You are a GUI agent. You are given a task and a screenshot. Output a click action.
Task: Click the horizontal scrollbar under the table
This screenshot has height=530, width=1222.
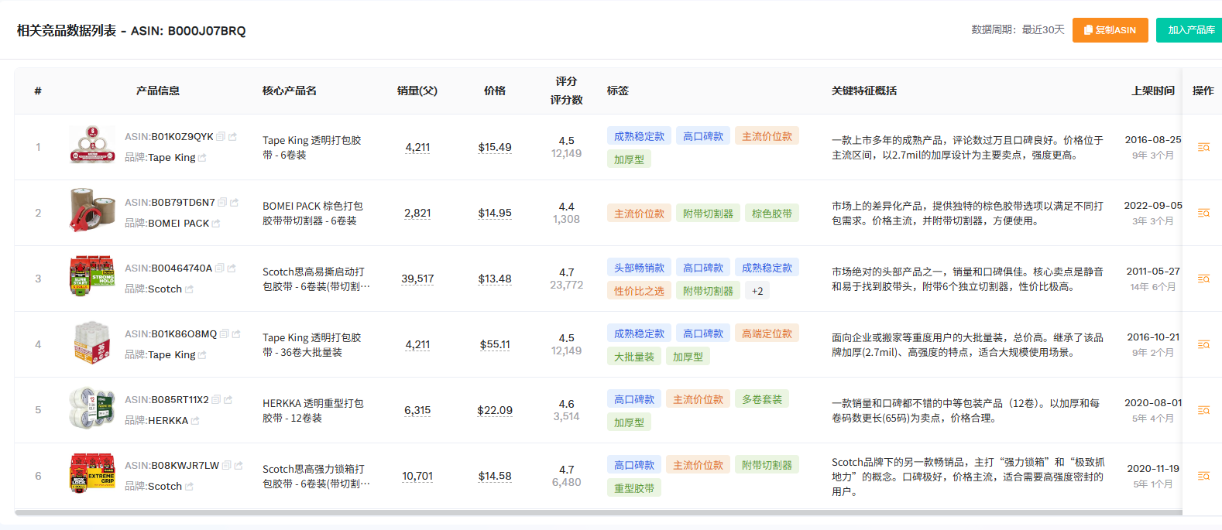click(596, 512)
